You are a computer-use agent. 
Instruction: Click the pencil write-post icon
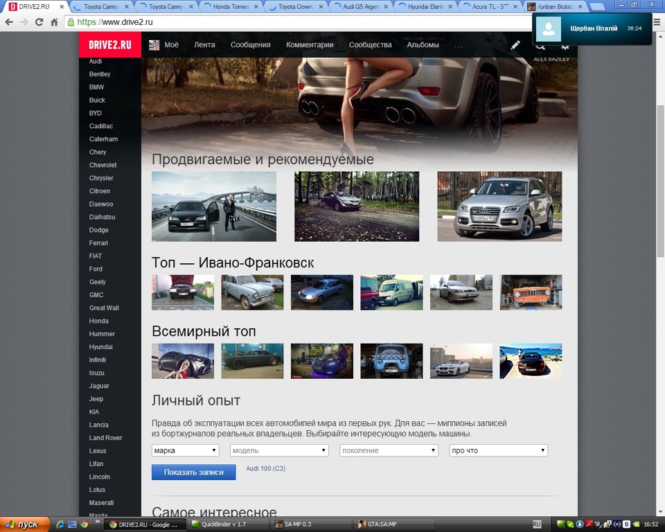[515, 45]
